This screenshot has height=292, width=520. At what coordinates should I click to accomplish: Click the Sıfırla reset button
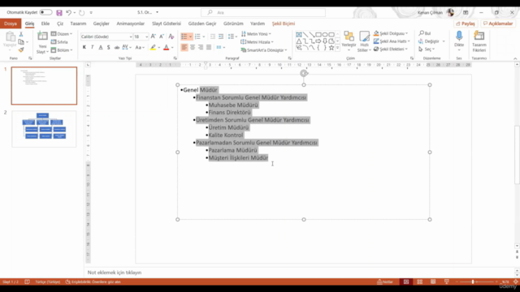(59, 42)
